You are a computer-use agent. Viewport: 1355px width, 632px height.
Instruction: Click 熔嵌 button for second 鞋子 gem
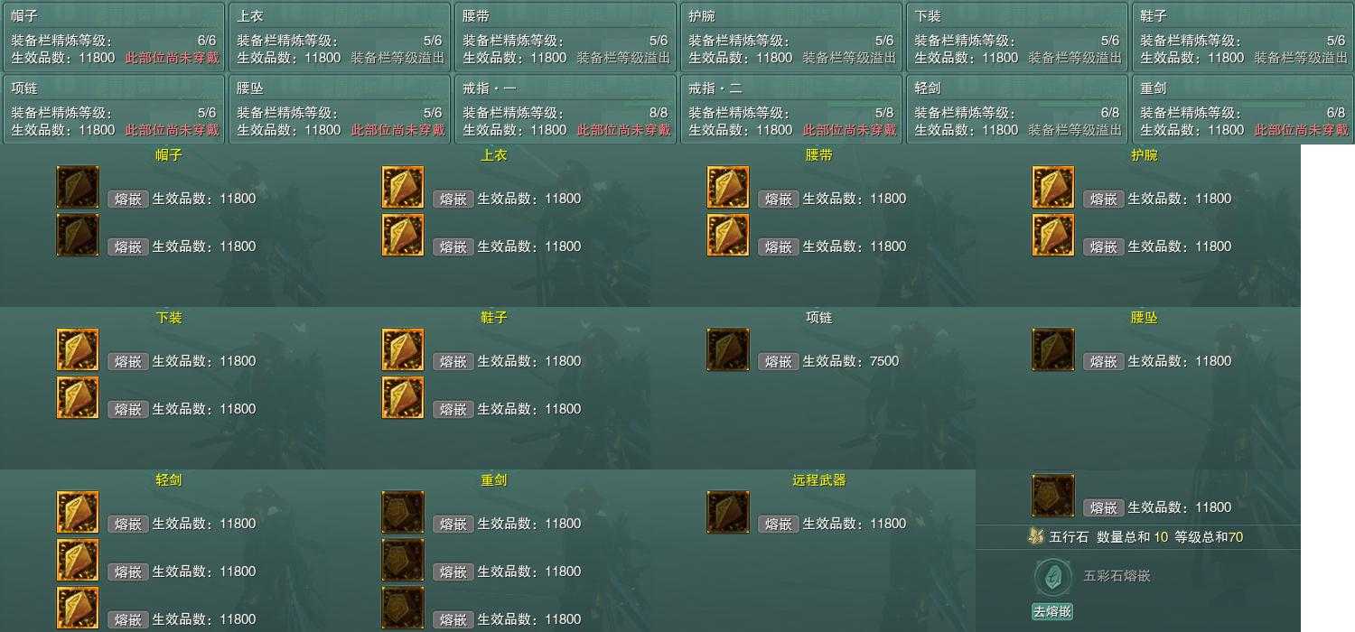pyautogui.click(x=453, y=409)
